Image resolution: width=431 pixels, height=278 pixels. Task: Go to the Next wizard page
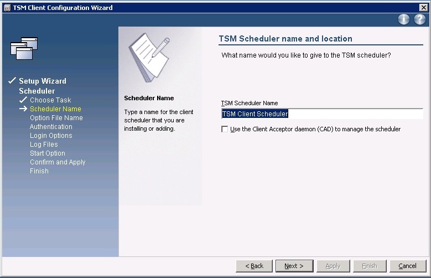click(x=294, y=266)
